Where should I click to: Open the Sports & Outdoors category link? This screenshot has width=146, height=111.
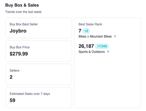tap(92, 52)
